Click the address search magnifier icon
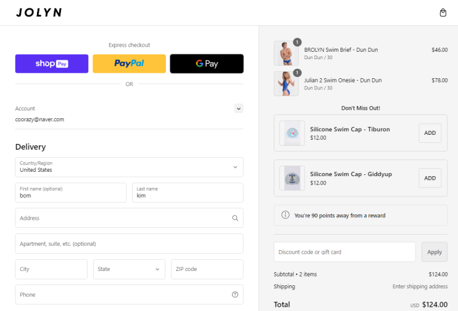This screenshot has height=311, width=458. click(235, 218)
